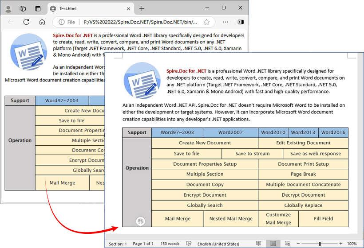Click the Word logo image in Word document

click(142, 81)
